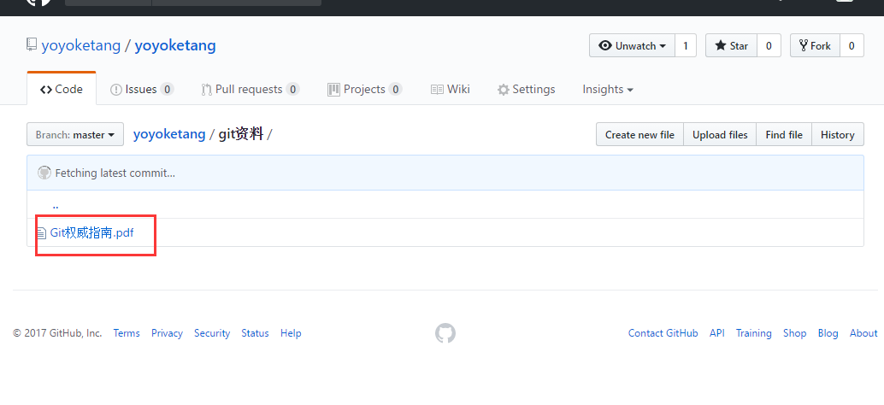Click the Shop footer link
The width and height of the screenshot is (884, 405).
point(794,333)
